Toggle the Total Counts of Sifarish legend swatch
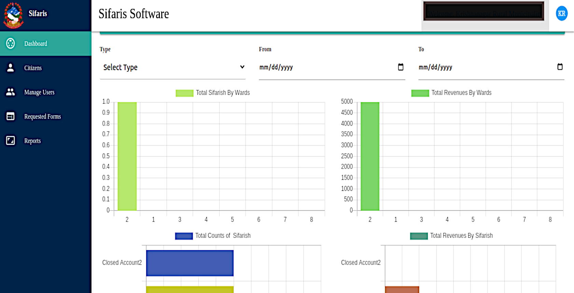The image size is (574, 293). coord(184,236)
